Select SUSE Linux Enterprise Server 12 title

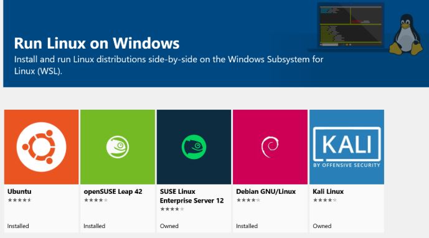click(192, 196)
